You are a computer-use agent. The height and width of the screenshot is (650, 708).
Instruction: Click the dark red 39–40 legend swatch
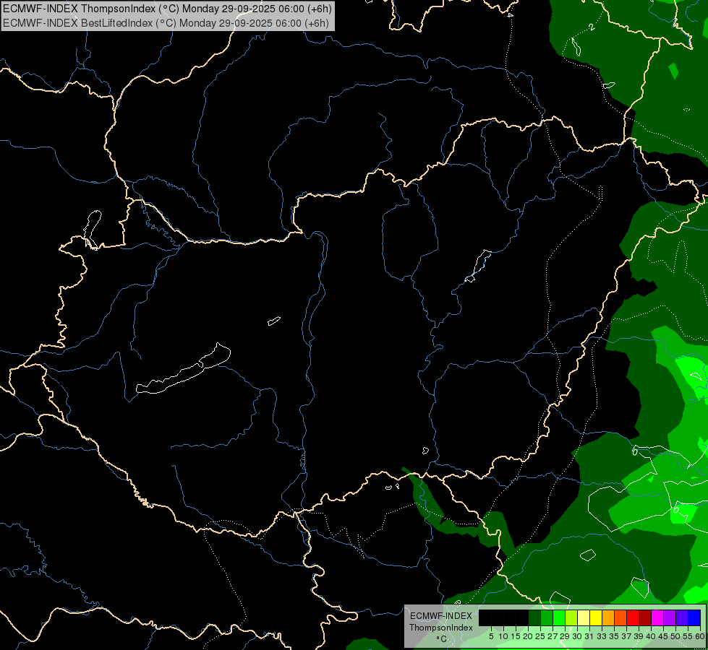[x=645, y=617]
